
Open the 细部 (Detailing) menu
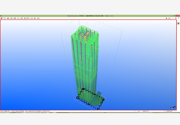click(22, 18)
